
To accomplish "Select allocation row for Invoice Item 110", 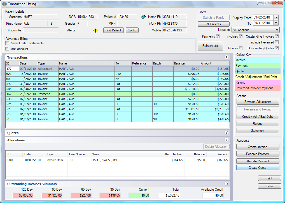I will point(117,160).
